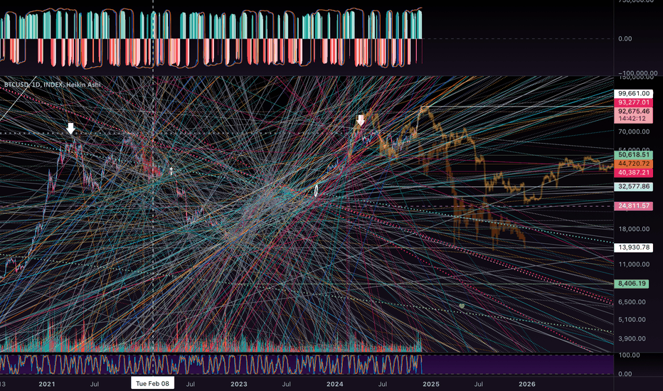Image resolution: width=663 pixels, height=391 pixels.
Task: Click the 99,661.00 price label
Action: 633,93
